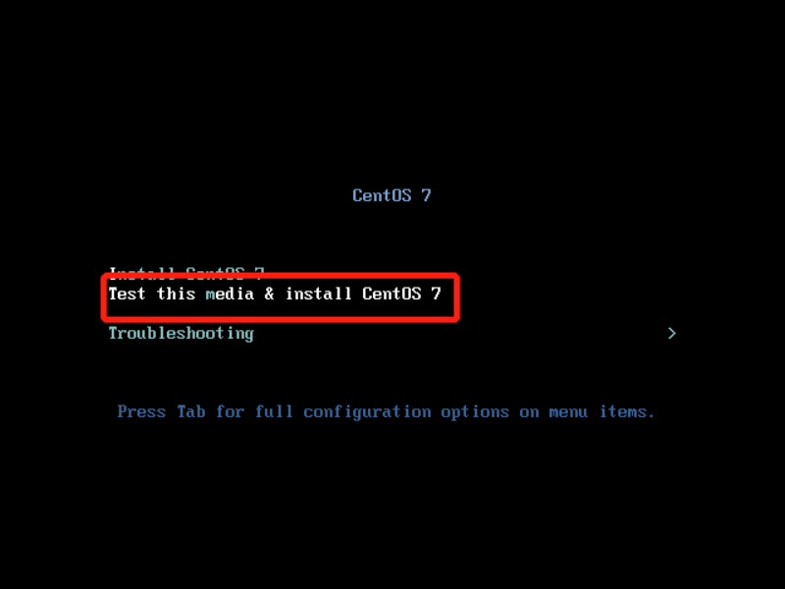Screen dimensions: 785x589
Task: Click the word Press in the bottom hint
Action: 141,411
